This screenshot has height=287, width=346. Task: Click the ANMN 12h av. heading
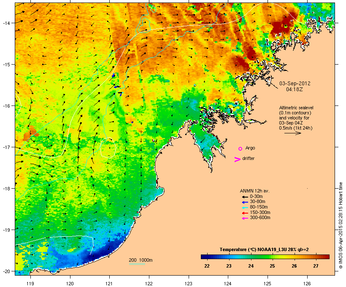(x=254, y=191)
